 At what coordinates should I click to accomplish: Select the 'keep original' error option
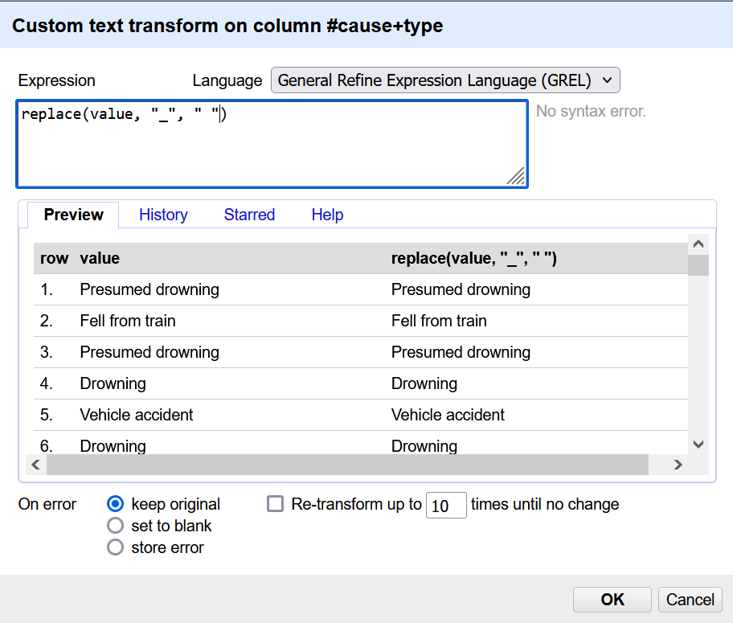point(116,504)
